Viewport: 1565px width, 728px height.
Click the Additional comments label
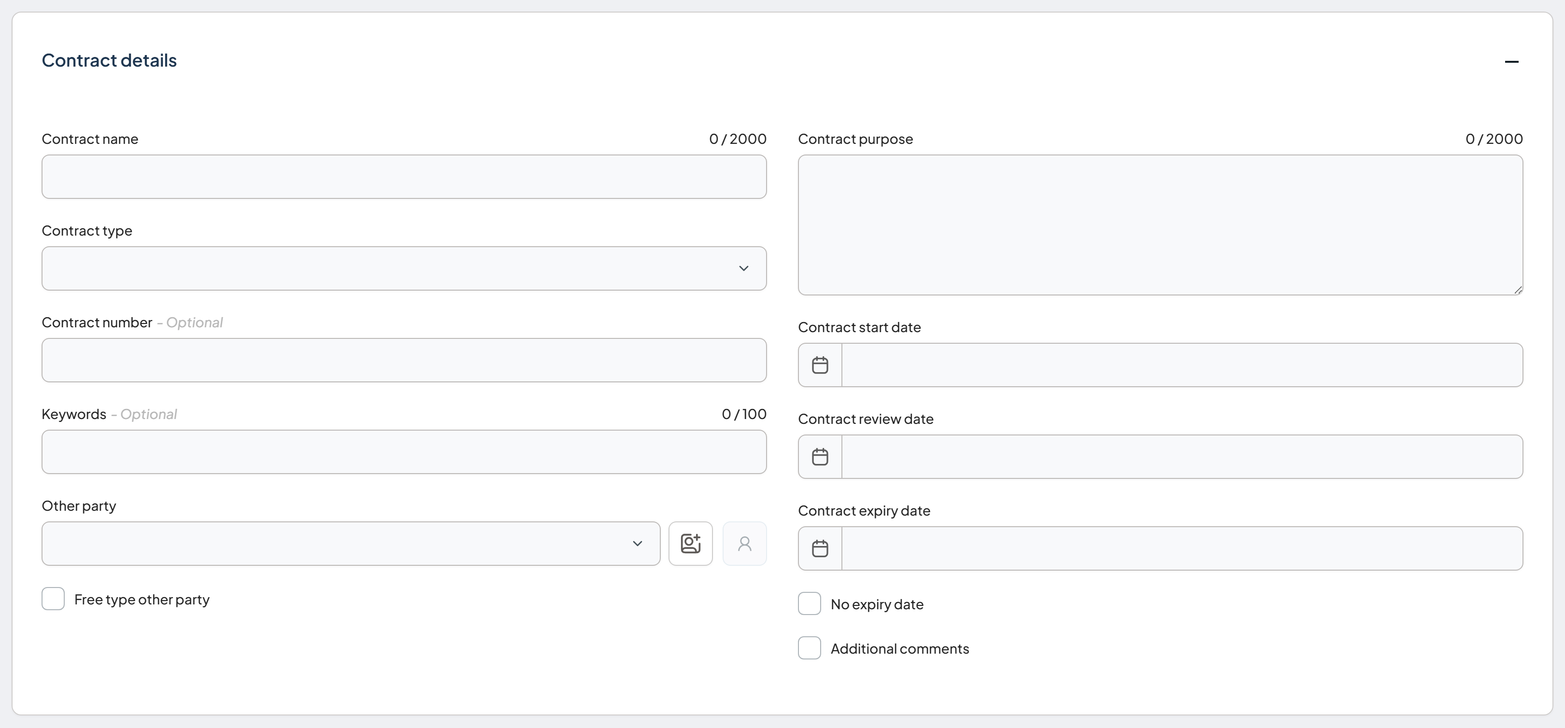[900, 648]
